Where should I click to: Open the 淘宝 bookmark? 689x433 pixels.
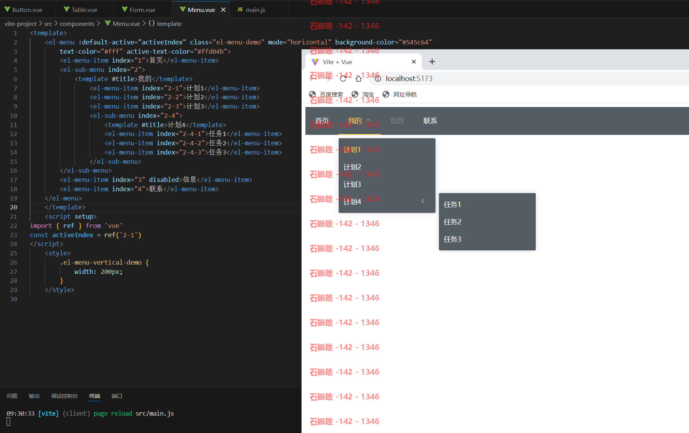pyautogui.click(x=363, y=95)
